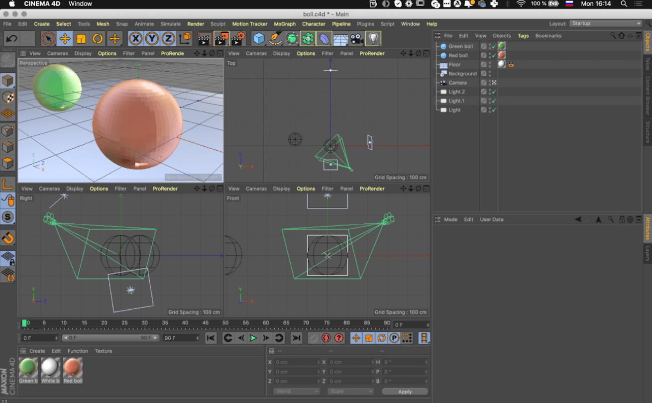Open the Spline Pen tool
The height and width of the screenshot is (403, 652).
point(275,38)
